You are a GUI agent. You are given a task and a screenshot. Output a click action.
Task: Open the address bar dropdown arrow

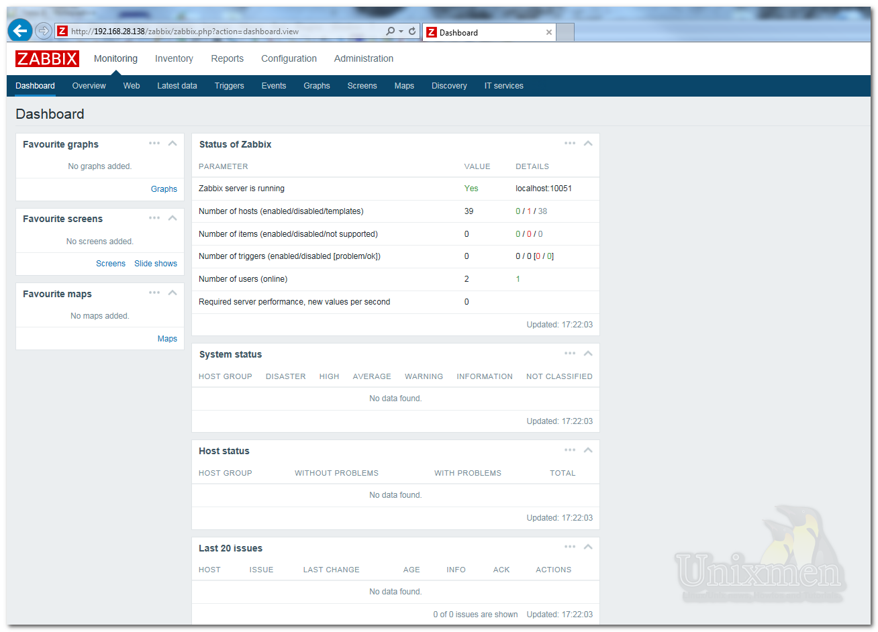click(401, 31)
